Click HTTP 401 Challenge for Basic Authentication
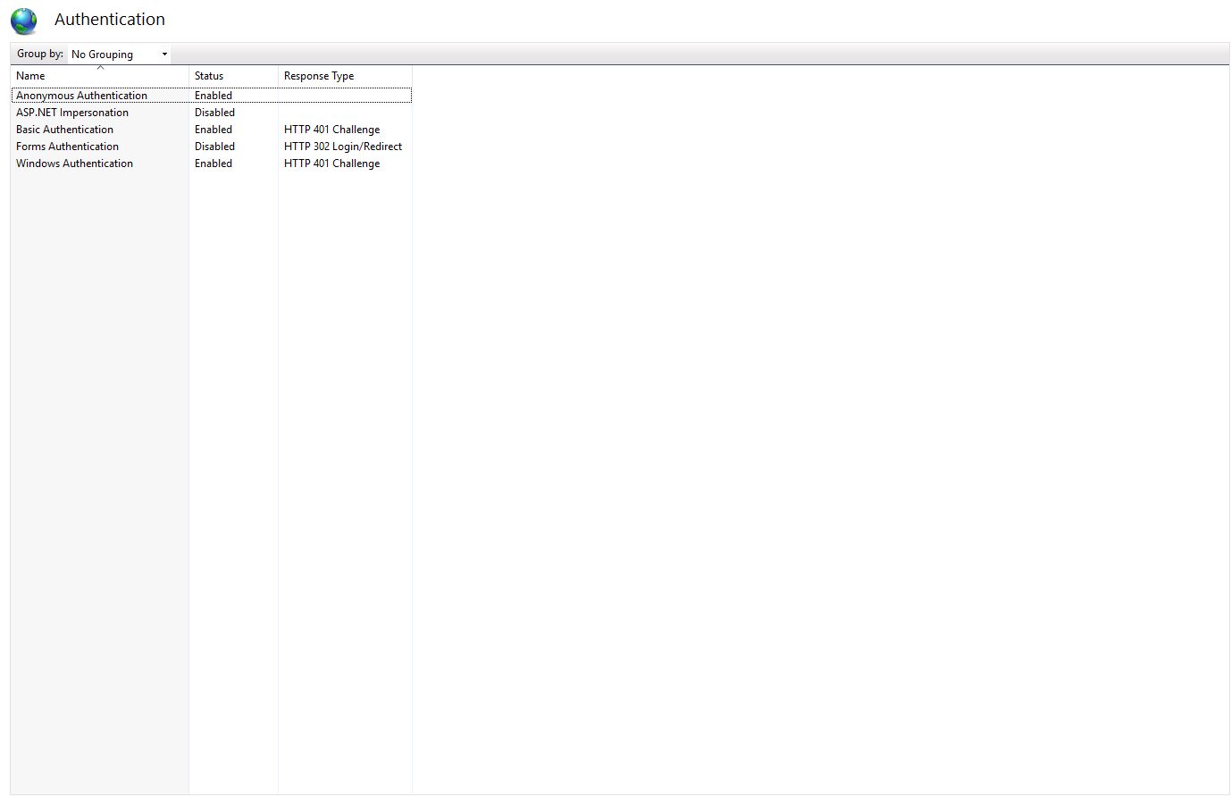1231x797 pixels. pyautogui.click(x=332, y=130)
